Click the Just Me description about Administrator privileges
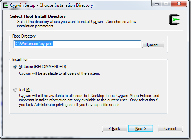Screen dimensions: 191x140 [89, 100]
